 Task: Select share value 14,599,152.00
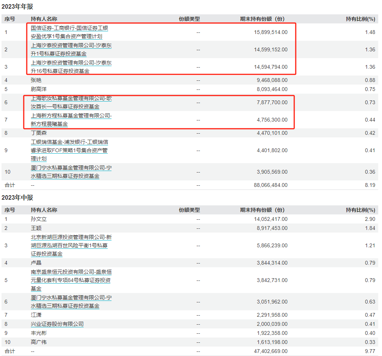(x=270, y=49)
